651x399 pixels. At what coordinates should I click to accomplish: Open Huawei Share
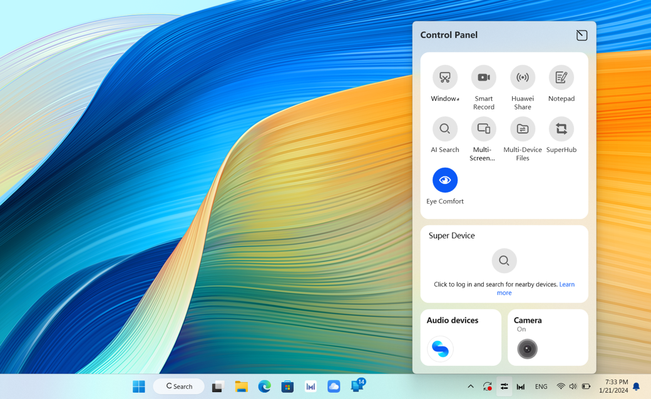click(522, 78)
